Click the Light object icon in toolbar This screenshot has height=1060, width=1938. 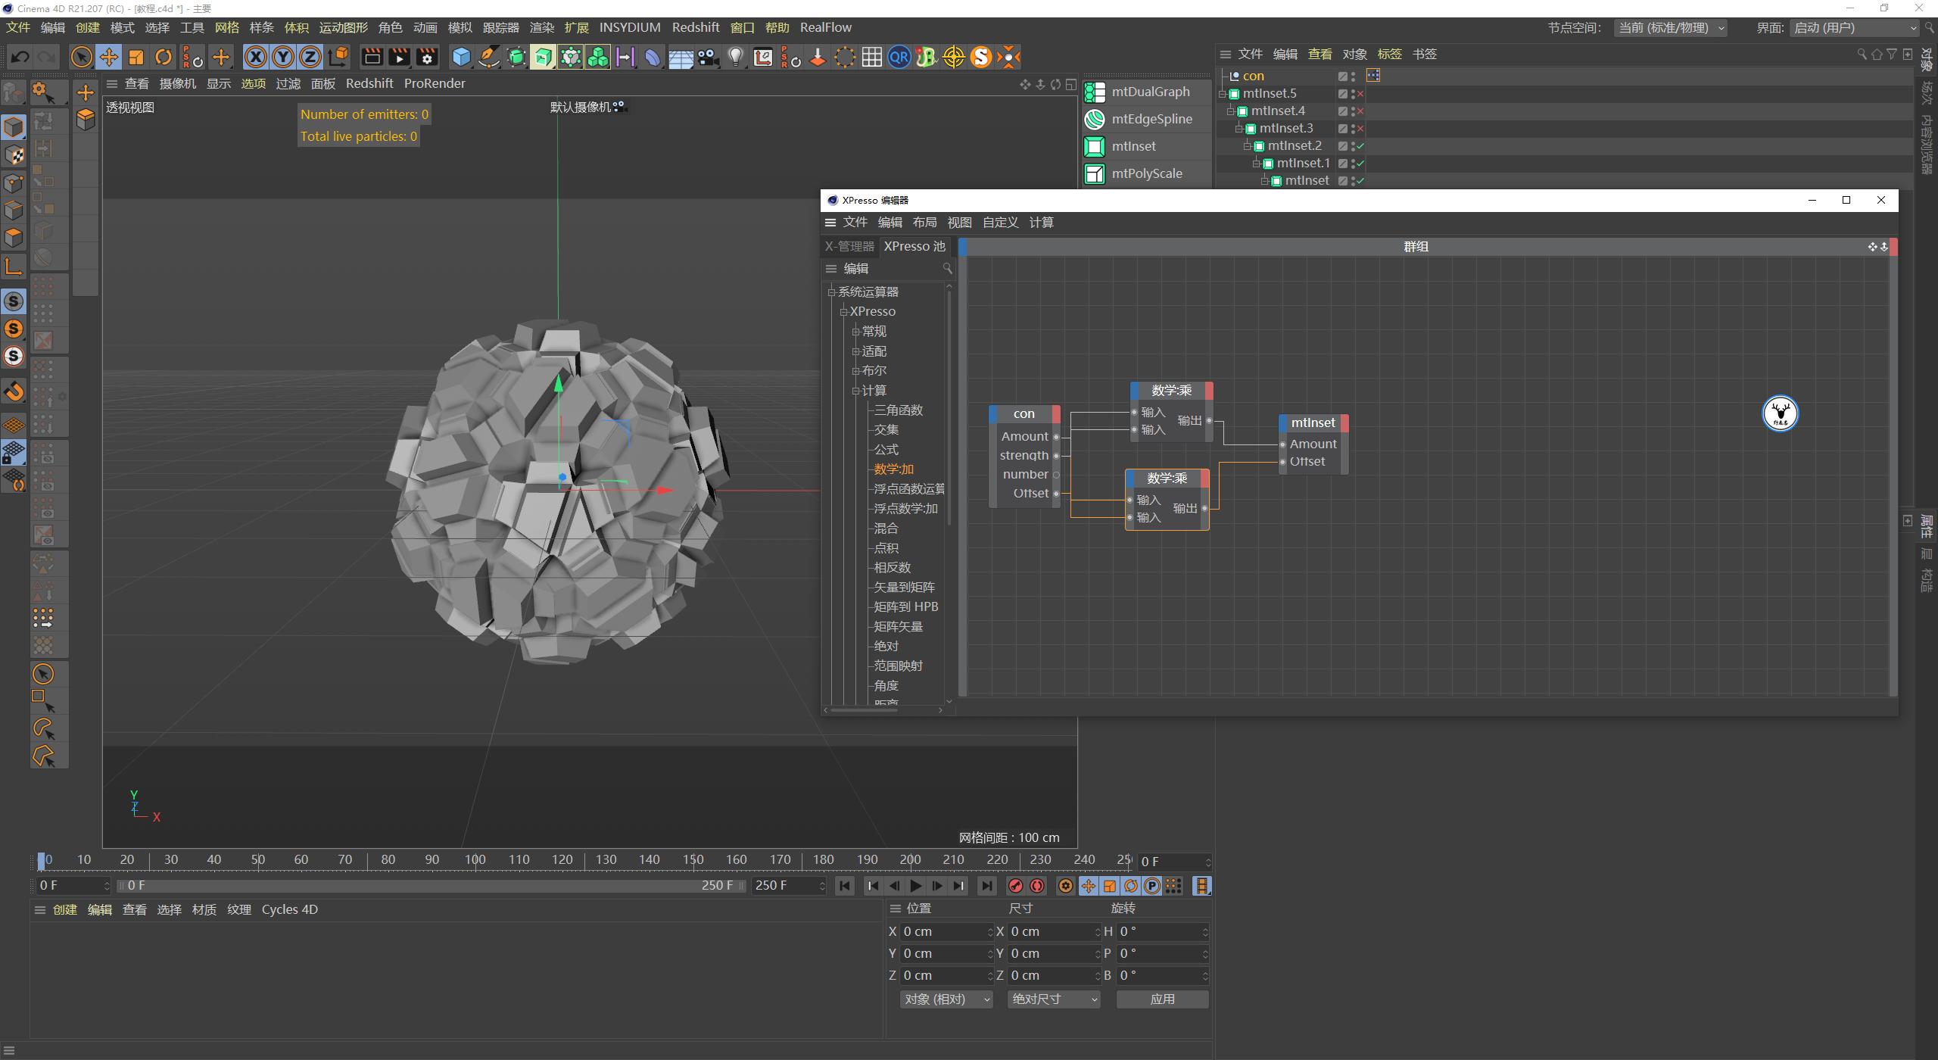coord(735,57)
